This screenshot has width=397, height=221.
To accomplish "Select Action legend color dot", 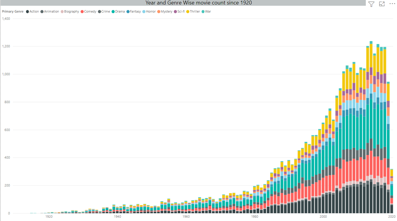I will (28, 11).
